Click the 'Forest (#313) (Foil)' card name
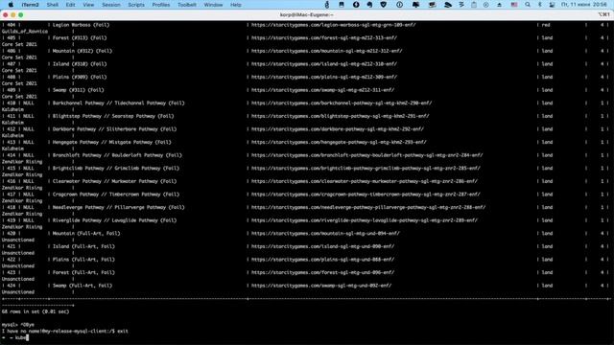 point(80,38)
